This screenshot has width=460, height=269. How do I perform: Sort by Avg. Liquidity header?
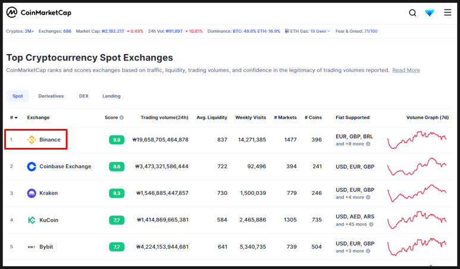[212, 118]
